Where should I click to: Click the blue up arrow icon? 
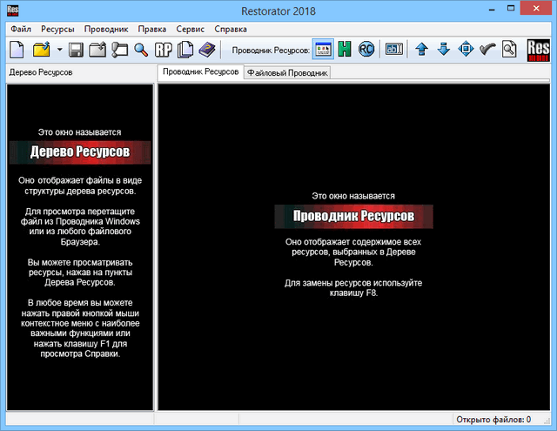[422, 49]
